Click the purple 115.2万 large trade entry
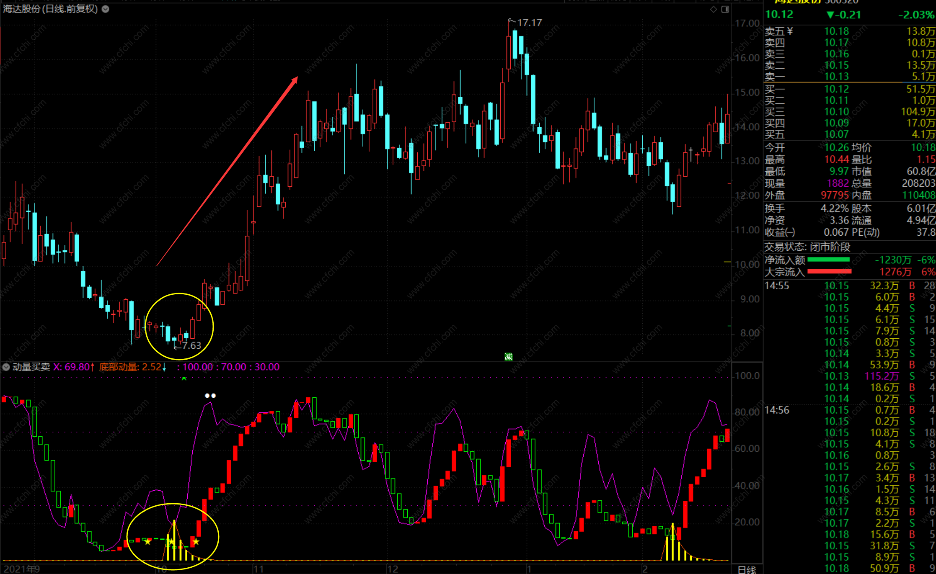 click(x=882, y=376)
